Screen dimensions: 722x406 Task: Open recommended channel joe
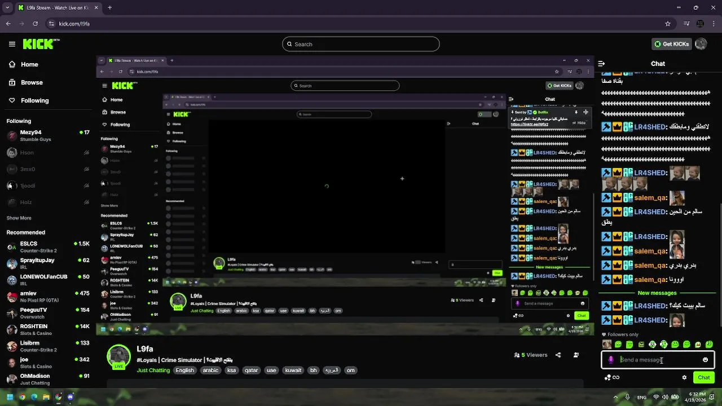(x=48, y=363)
